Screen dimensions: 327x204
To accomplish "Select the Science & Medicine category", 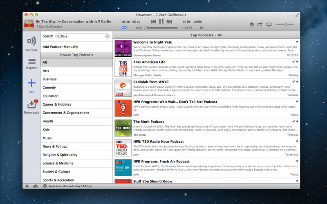I will tap(76, 163).
